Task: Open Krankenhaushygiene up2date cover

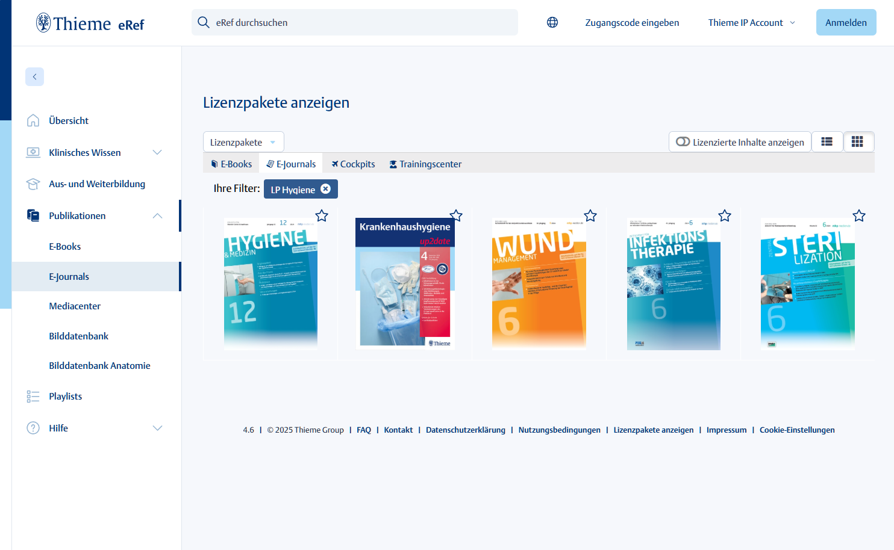Action: click(405, 284)
